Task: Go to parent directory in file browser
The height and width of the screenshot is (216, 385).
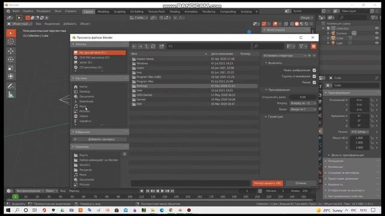Action: point(147,46)
